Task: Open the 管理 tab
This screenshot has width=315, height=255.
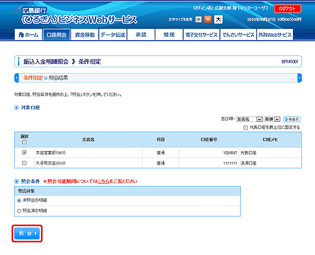Action: point(169,35)
